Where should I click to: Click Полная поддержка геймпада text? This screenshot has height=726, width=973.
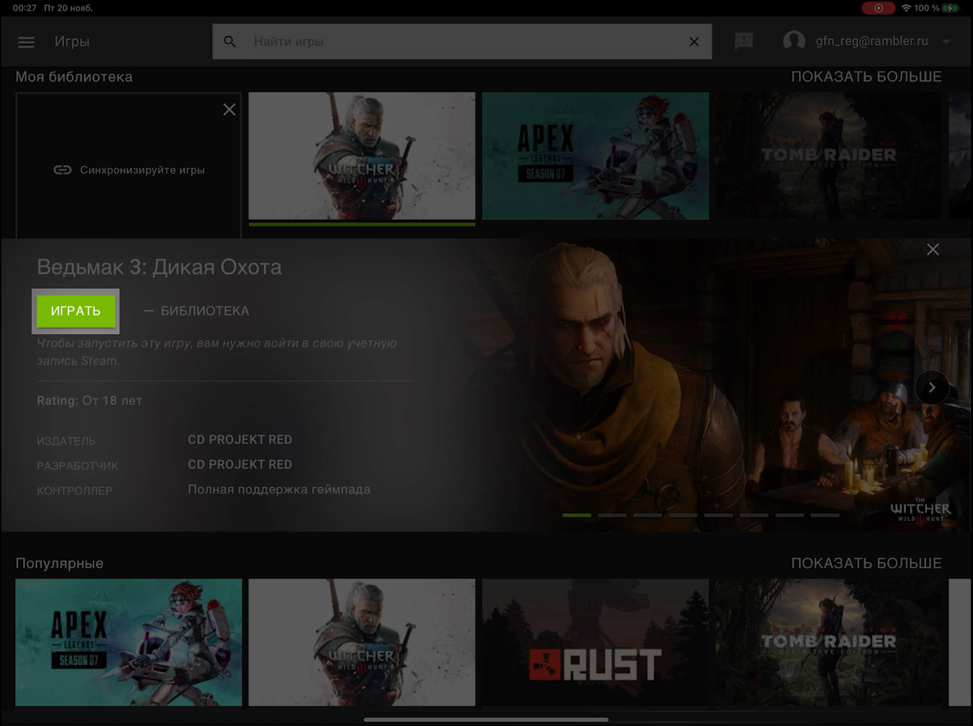point(279,489)
